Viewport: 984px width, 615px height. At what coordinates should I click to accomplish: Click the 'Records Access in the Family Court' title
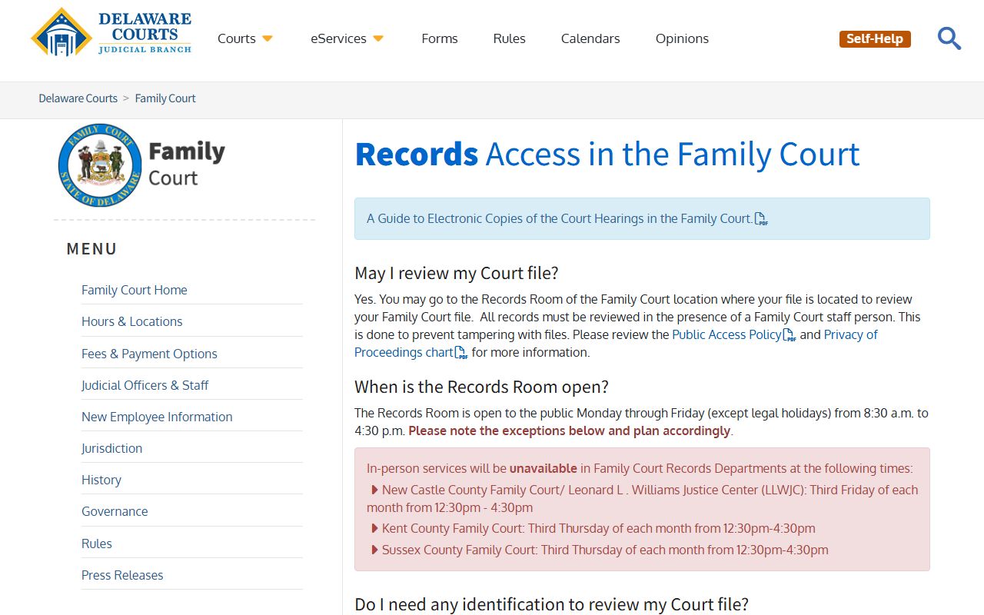(x=607, y=155)
